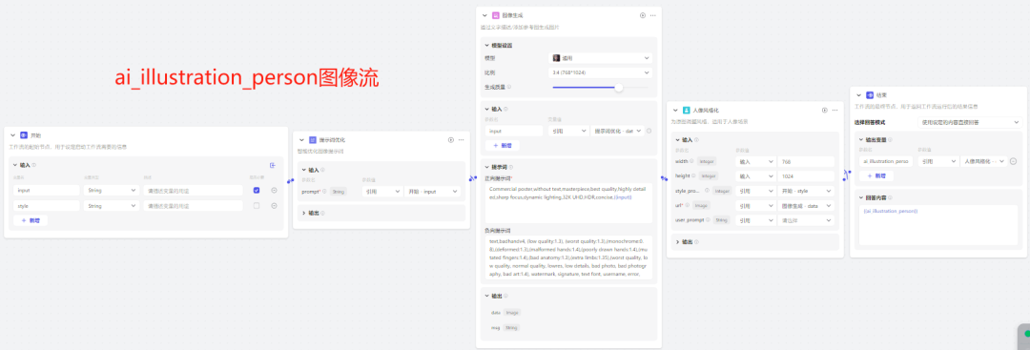The width and height of the screenshot is (1030, 350).
Task: Click the input variable name field
Action: pos(46,191)
